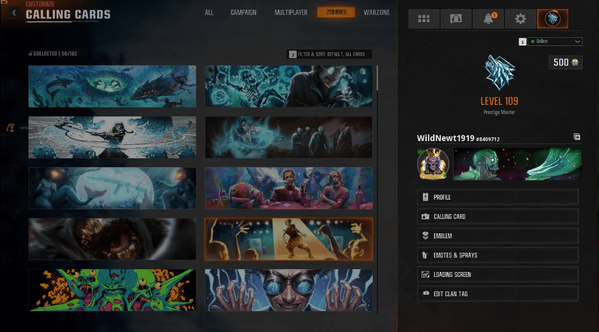Expand the Filter & Sort options
The image size is (599, 332).
coord(330,54)
